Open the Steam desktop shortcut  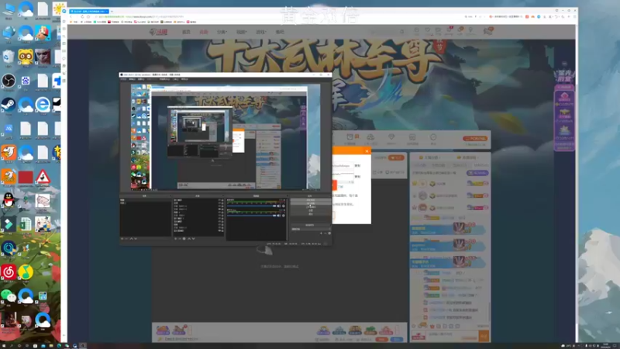[9, 105]
